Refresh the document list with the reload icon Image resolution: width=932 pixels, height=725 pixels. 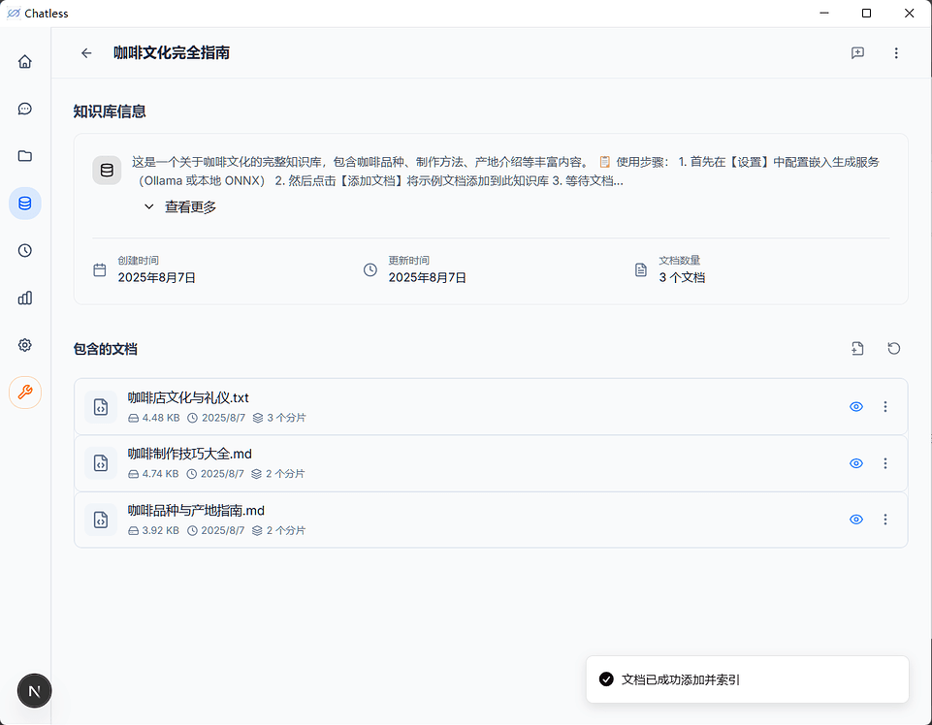(893, 349)
